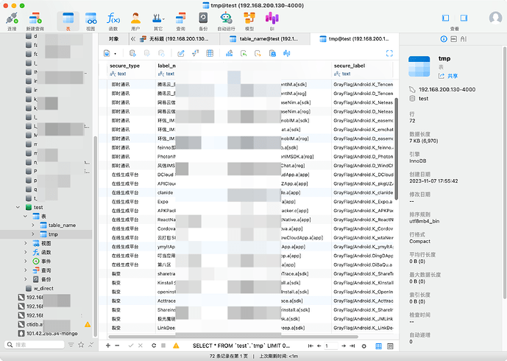This screenshot has width=507, height=361.
Task: Open the edit/memo view icon
Action: (181, 54)
